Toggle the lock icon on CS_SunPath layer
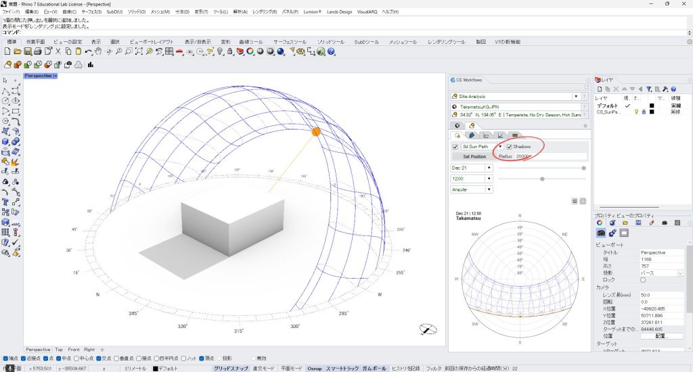The width and height of the screenshot is (693, 372). (x=644, y=112)
